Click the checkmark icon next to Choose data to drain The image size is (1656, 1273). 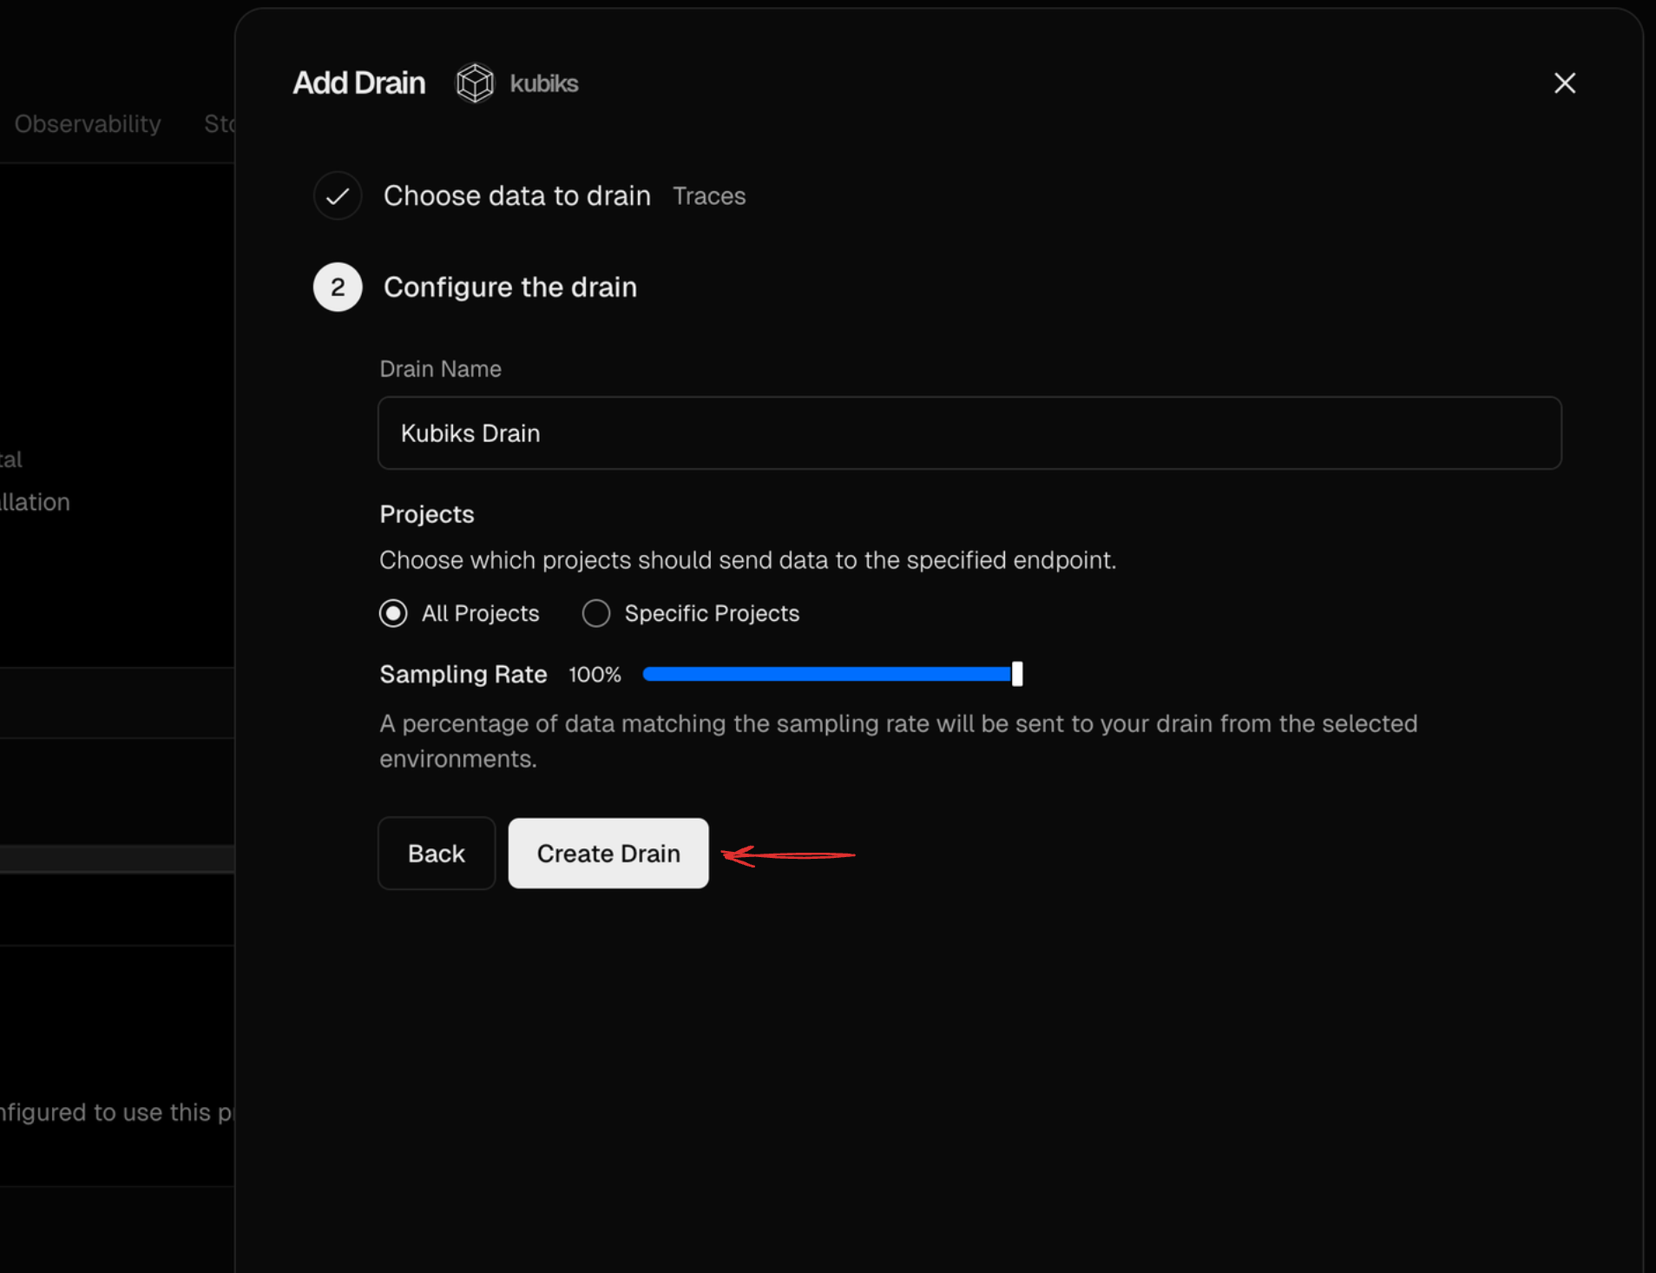(338, 195)
